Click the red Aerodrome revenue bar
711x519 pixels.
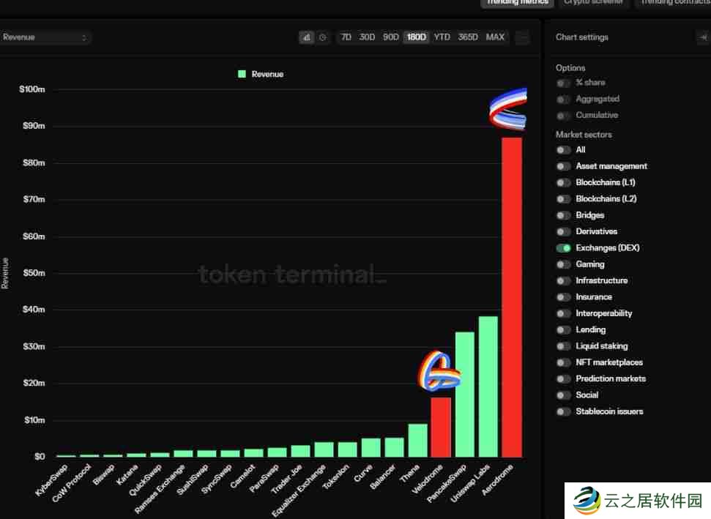(511, 293)
